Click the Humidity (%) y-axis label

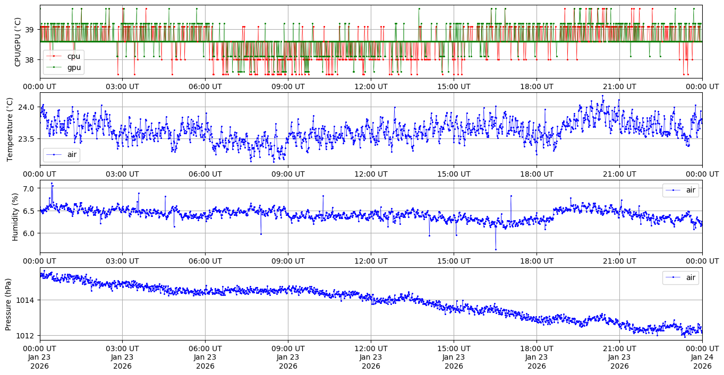click(15, 216)
